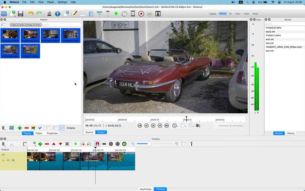Switch to the Filters tab
The height and width of the screenshot is (191, 305).
39,134
